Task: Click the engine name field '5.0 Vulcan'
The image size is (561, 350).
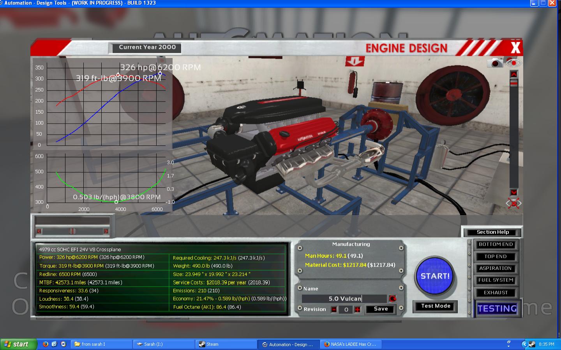Action: click(345, 299)
